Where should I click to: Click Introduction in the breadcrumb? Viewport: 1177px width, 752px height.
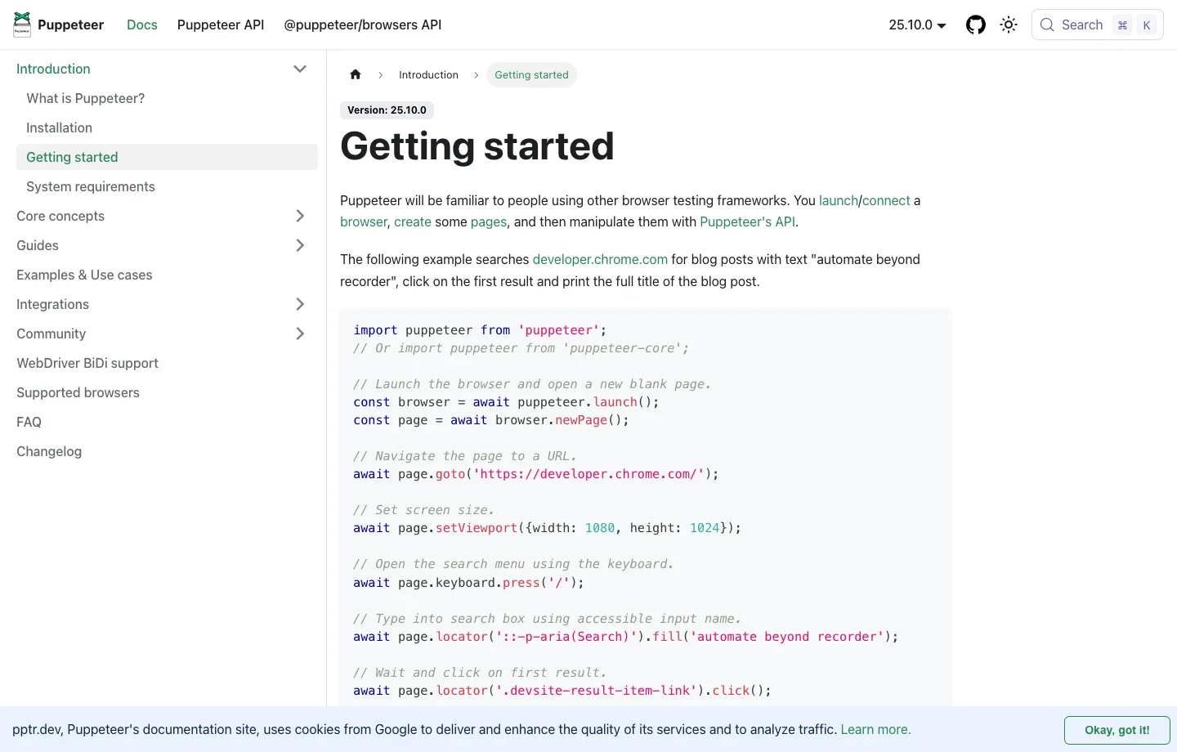pyautogui.click(x=428, y=74)
